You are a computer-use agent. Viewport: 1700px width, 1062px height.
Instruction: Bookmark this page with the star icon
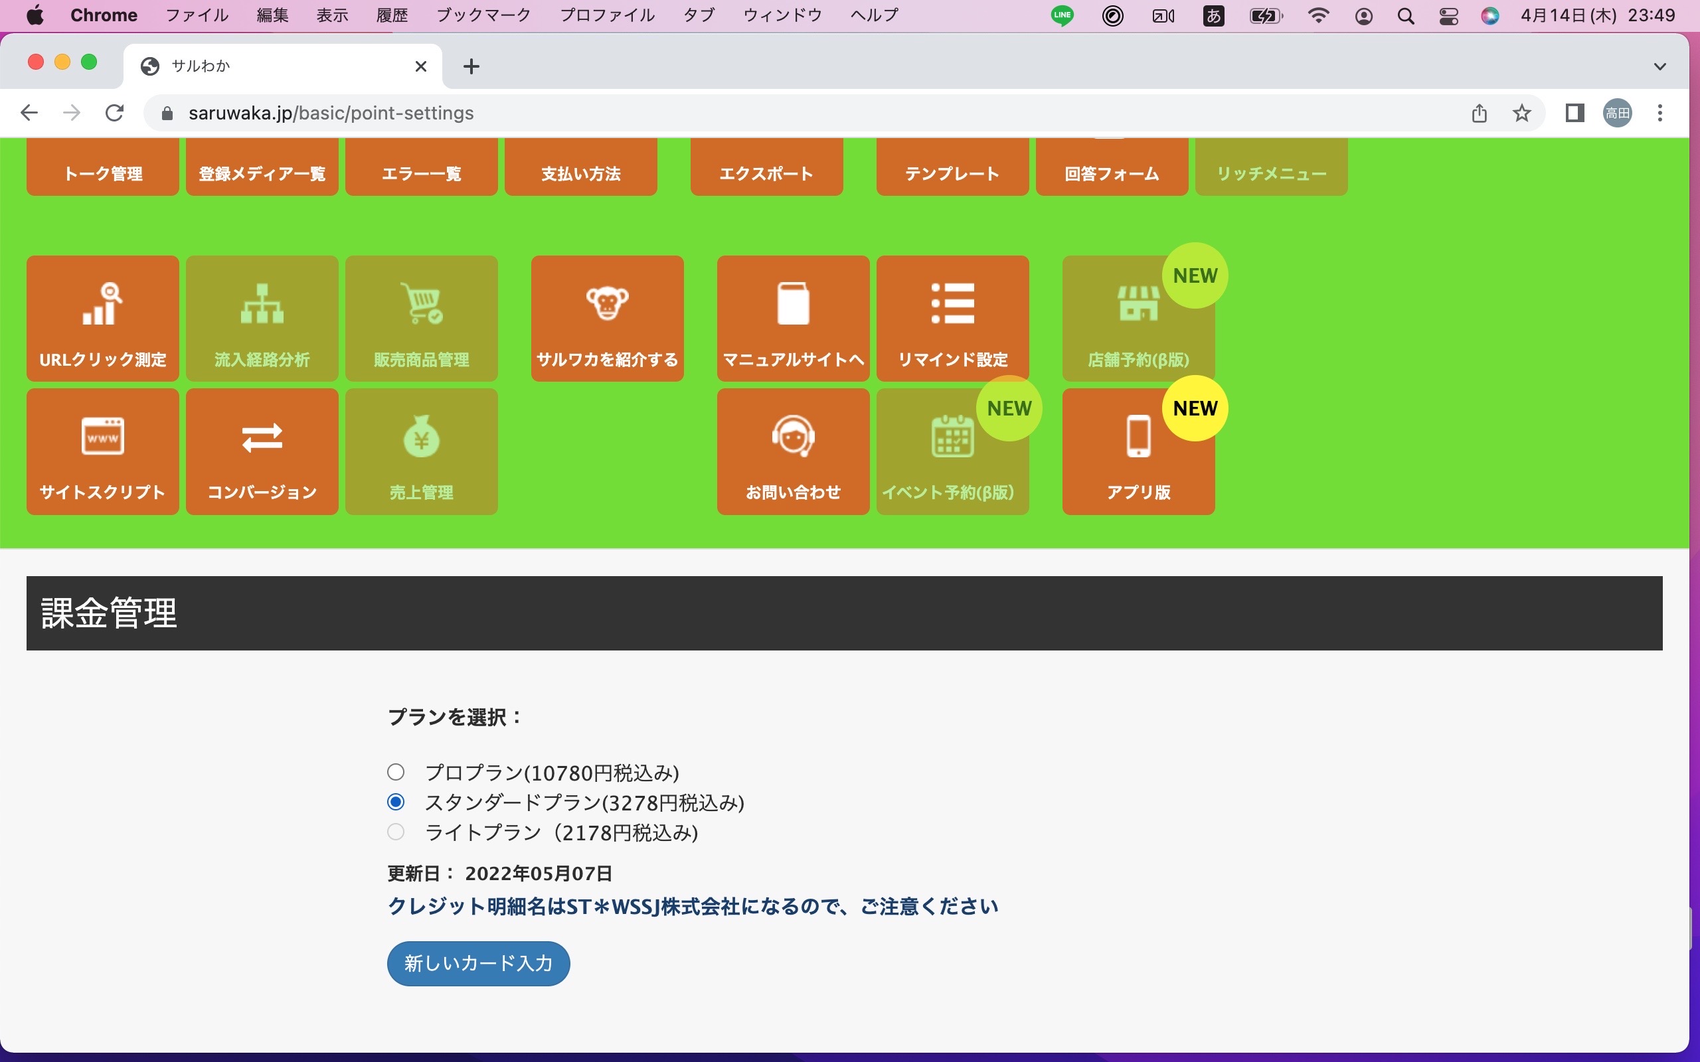[x=1521, y=113]
